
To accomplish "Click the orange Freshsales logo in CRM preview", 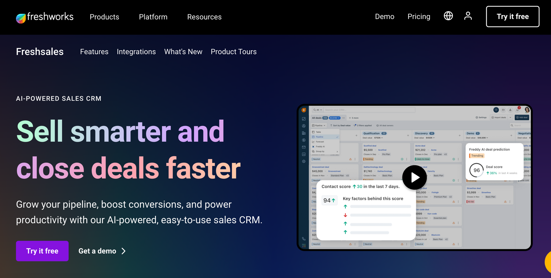I will click(304, 110).
